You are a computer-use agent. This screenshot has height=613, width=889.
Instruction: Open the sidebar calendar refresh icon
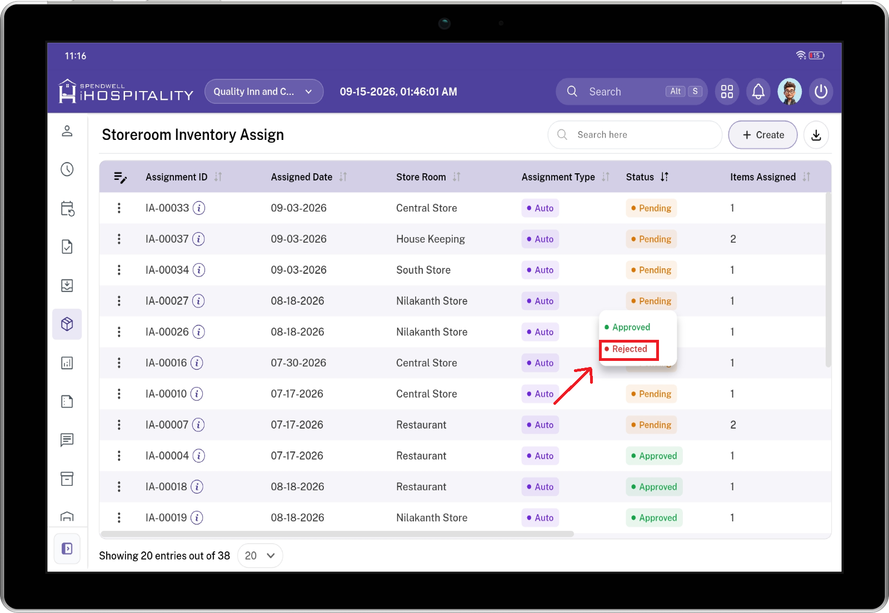[x=67, y=208]
